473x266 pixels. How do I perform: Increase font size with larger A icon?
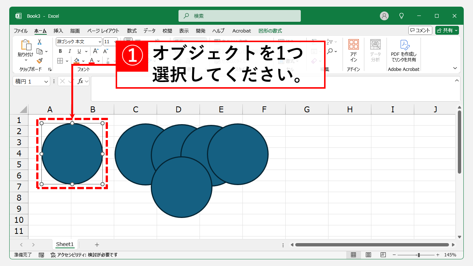pyautogui.click(x=95, y=51)
